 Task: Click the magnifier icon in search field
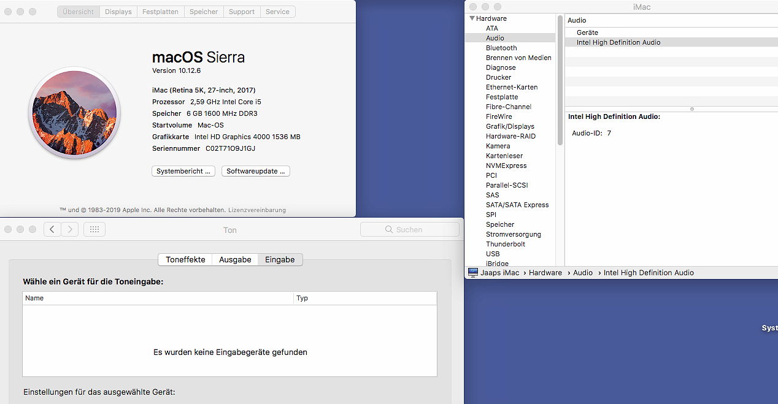tap(388, 230)
